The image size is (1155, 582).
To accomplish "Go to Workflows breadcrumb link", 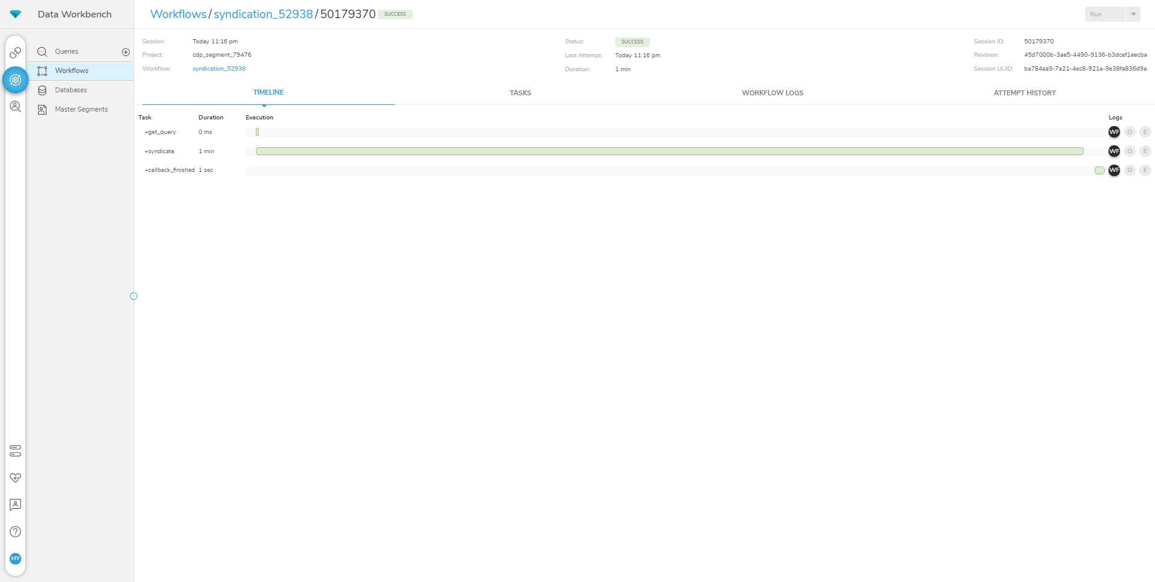I will [x=178, y=14].
